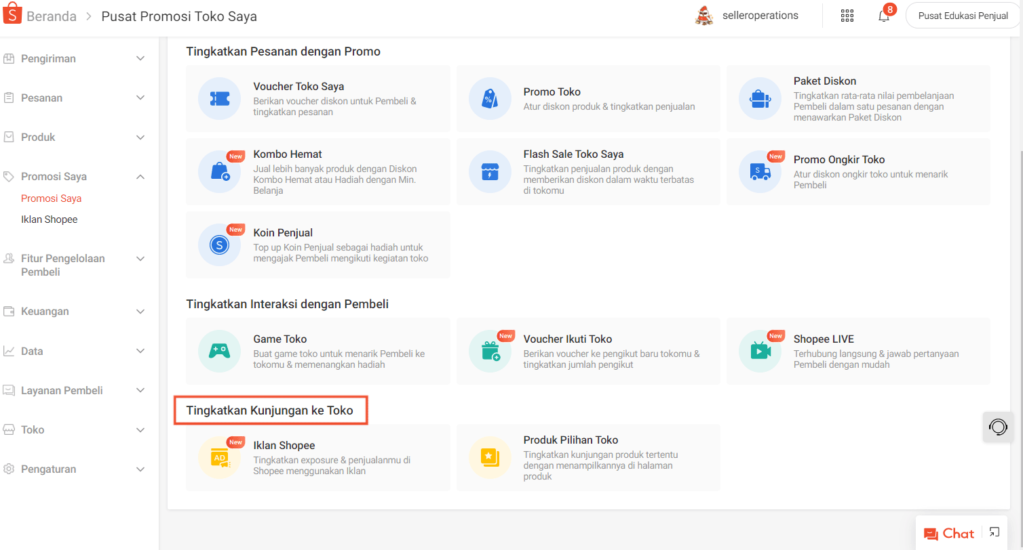This screenshot has height=550, width=1023.
Task: Expand the Pesanan sidebar section
Action: coord(75,98)
